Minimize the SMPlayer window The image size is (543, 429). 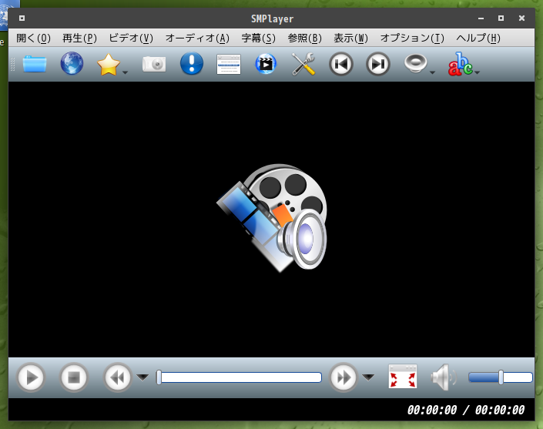(x=481, y=18)
